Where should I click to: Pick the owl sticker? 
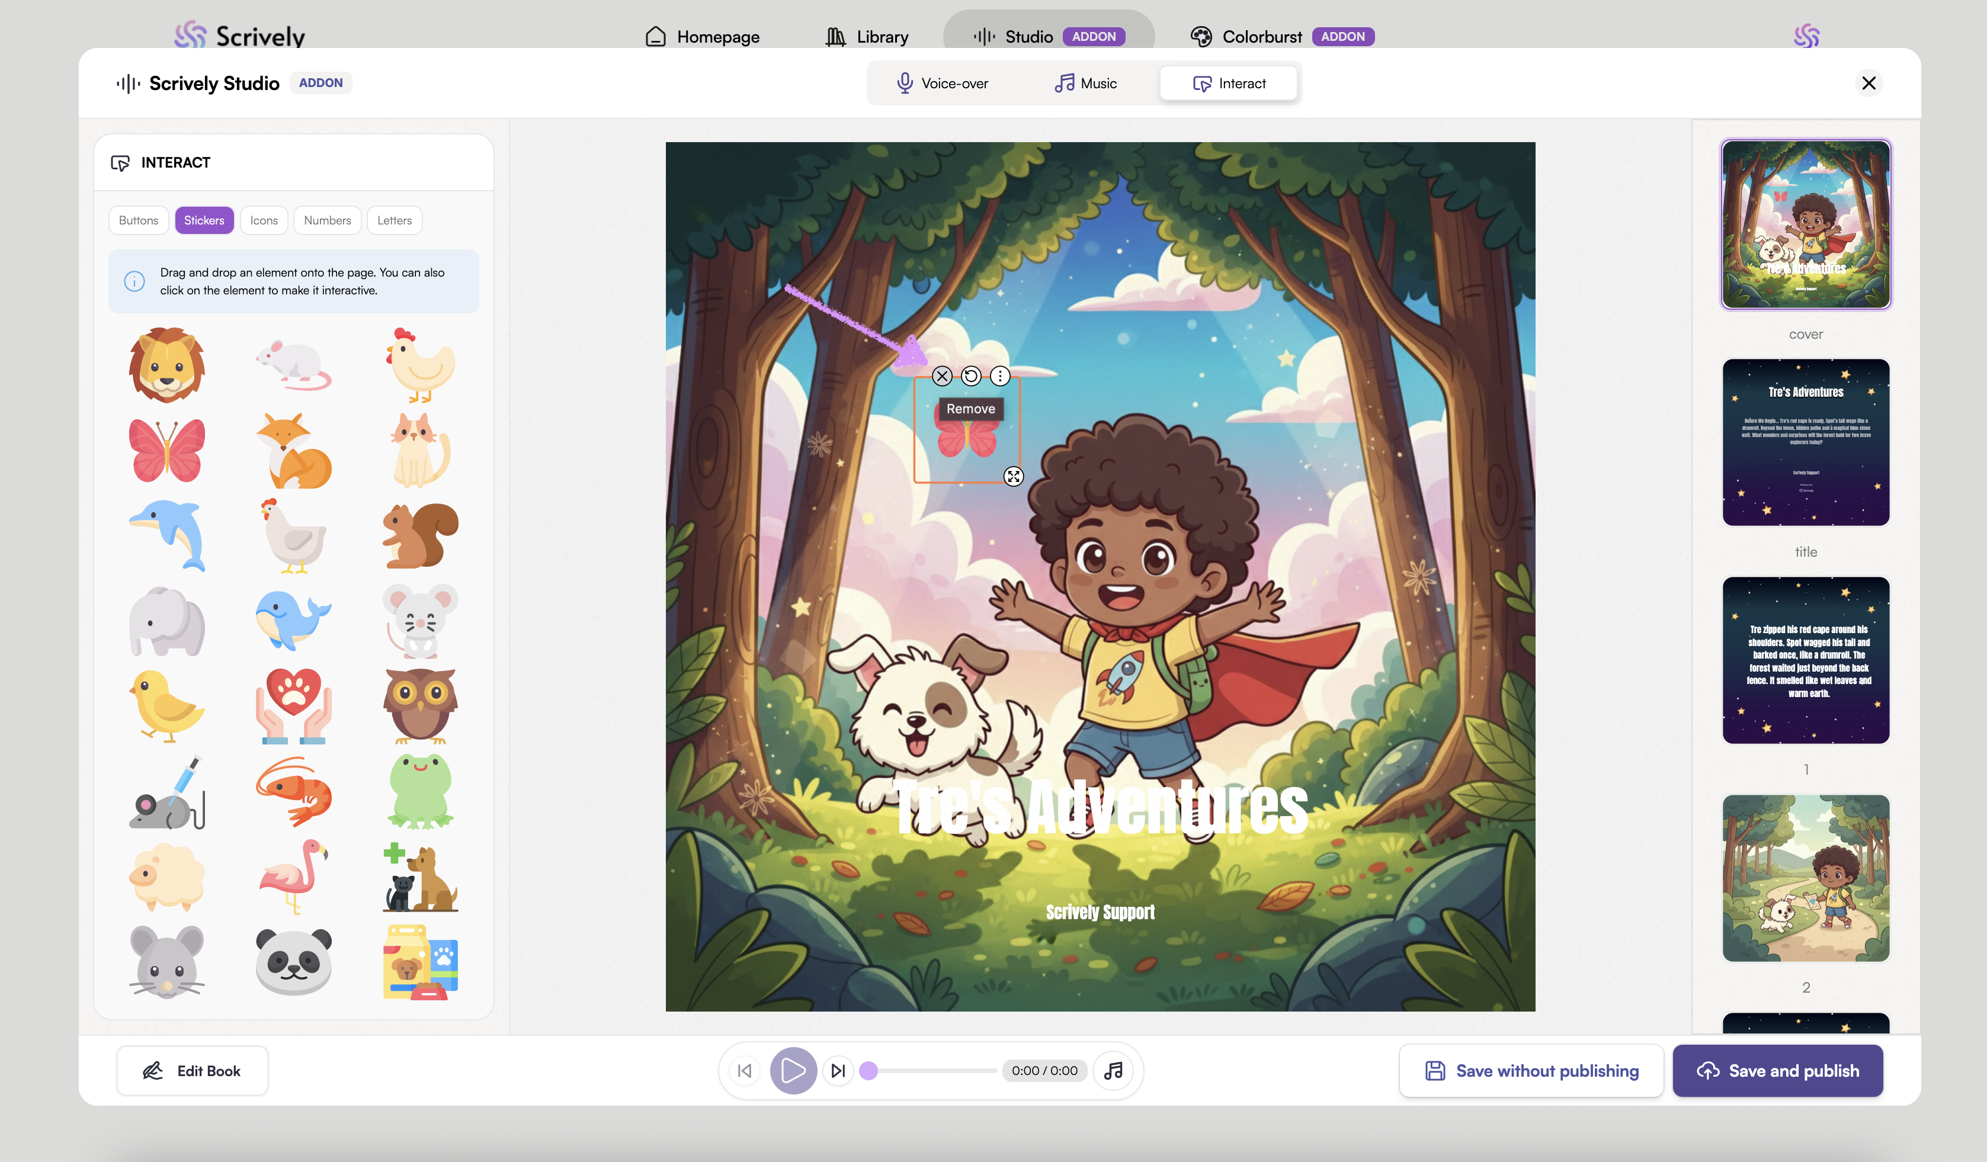point(420,705)
